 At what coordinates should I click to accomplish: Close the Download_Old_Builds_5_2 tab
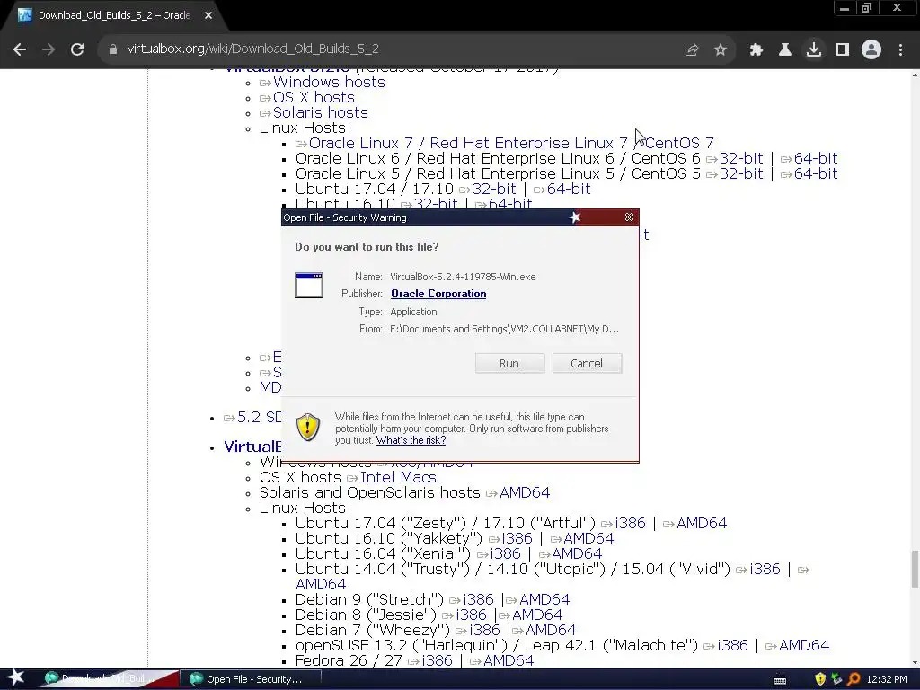pyautogui.click(x=208, y=16)
